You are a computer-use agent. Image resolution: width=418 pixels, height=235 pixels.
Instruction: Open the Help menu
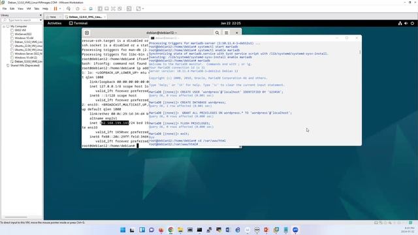tap(45, 8)
